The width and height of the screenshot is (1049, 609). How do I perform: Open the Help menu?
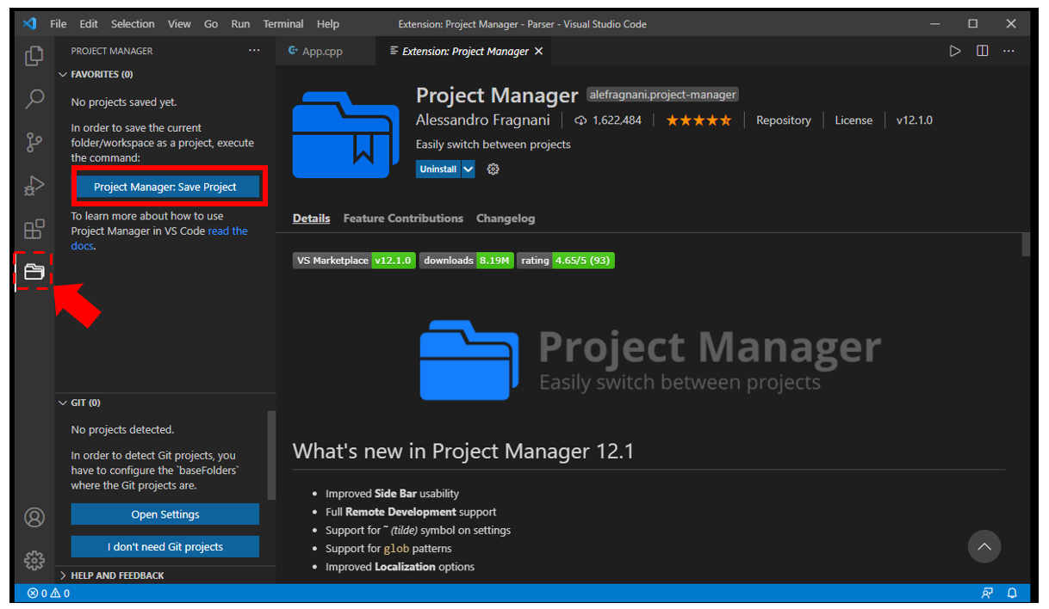tap(328, 24)
